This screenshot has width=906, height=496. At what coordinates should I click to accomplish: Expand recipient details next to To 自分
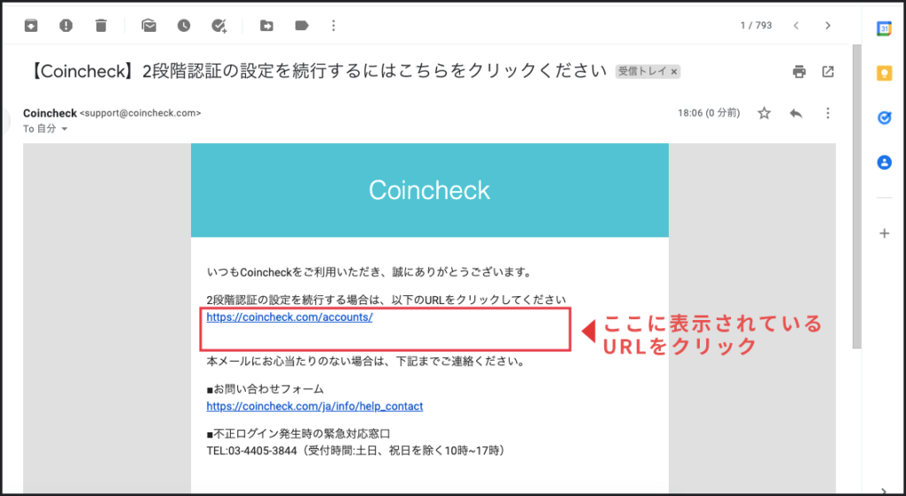[x=65, y=129]
